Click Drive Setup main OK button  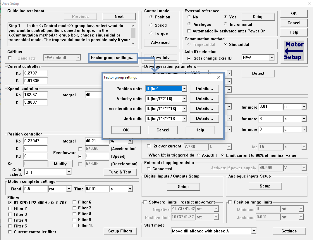click(294, 13)
